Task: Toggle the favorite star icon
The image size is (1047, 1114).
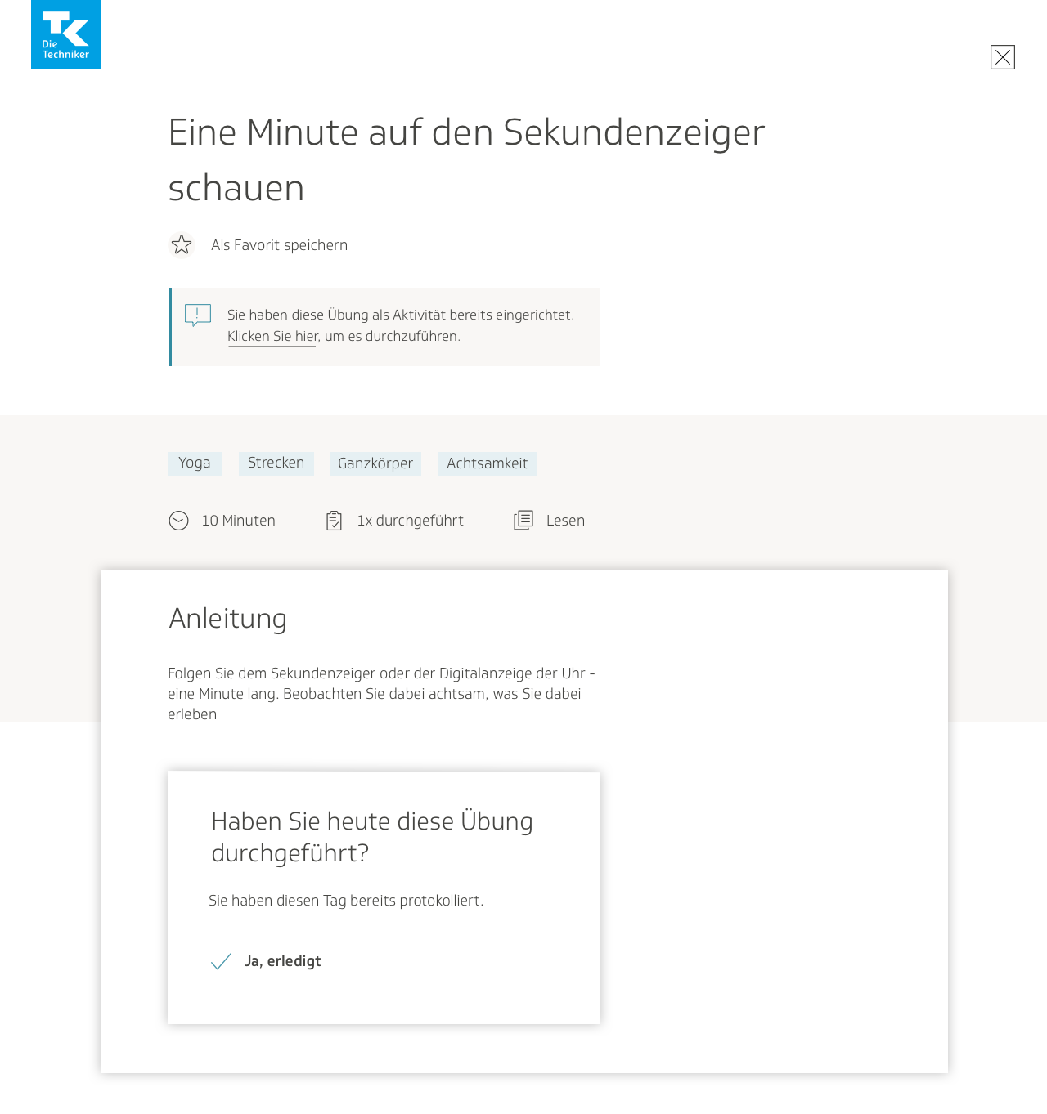Action: point(182,245)
